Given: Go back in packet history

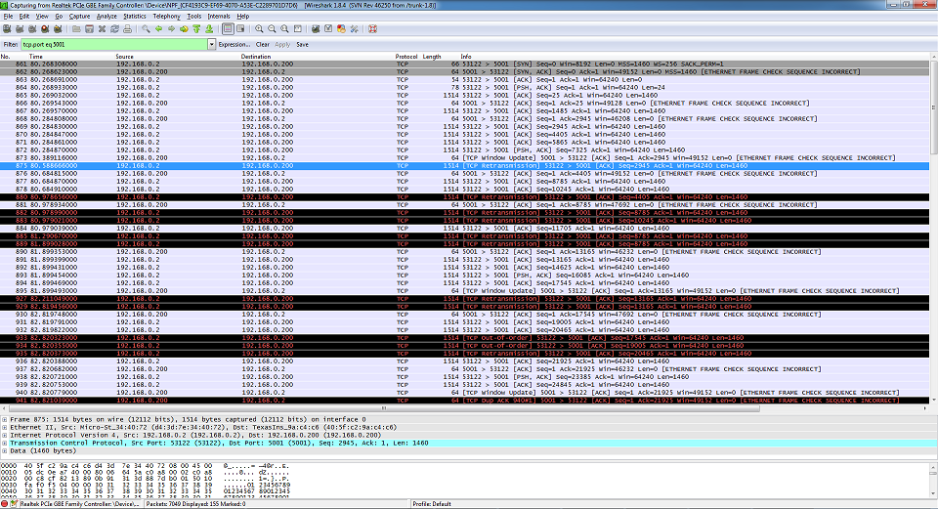Looking at the screenshot, I should point(158,28).
